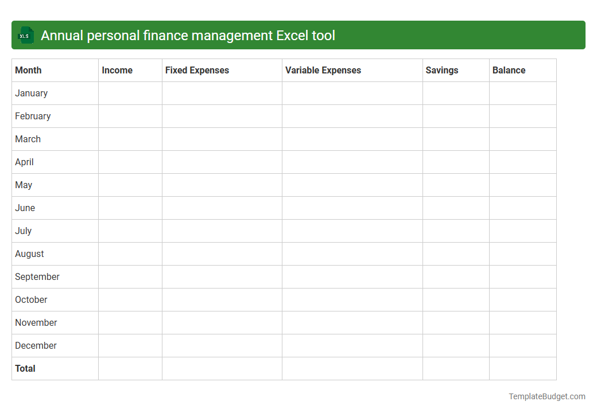Viewport: 597px width, 413px height.
Task: Click the Fixed Expenses header cell
Action: pyautogui.click(x=197, y=70)
